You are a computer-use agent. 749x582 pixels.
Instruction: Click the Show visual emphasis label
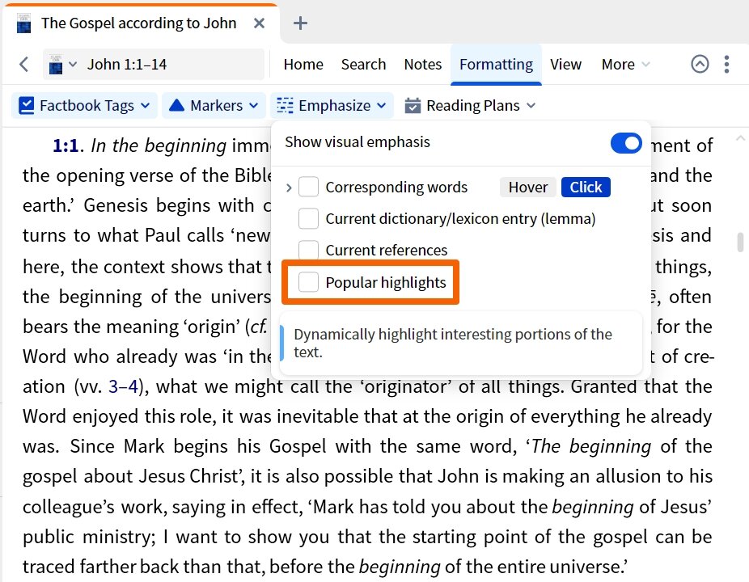[358, 142]
